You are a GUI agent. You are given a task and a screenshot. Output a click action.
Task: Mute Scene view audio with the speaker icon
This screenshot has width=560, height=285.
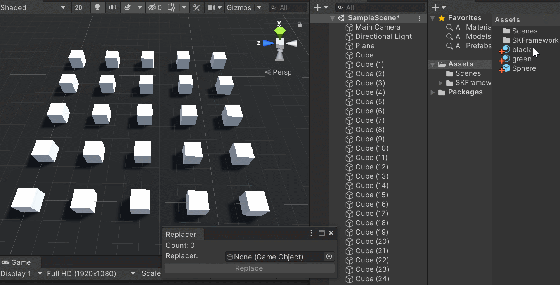tap(113, 7)
